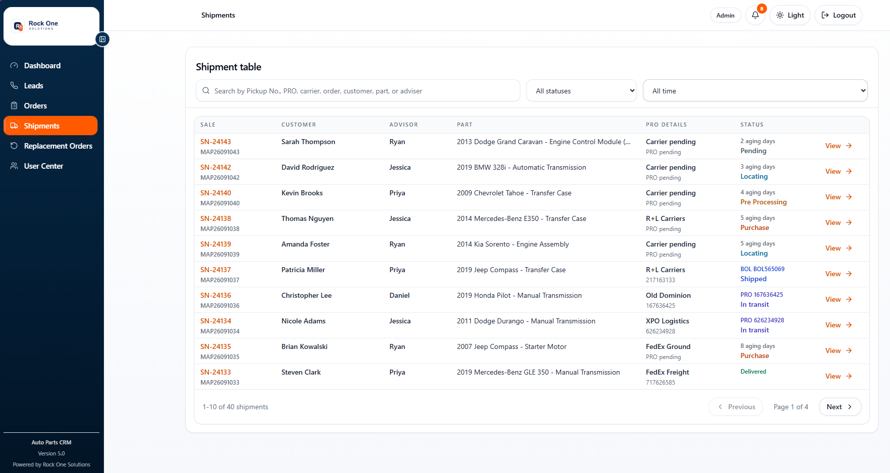890x473 pixels.
Task: View shipment SN-24138
Action: click(x=838, y=222)
